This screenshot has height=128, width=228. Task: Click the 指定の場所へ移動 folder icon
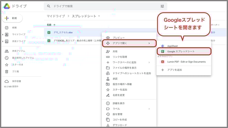click(108, 84)
